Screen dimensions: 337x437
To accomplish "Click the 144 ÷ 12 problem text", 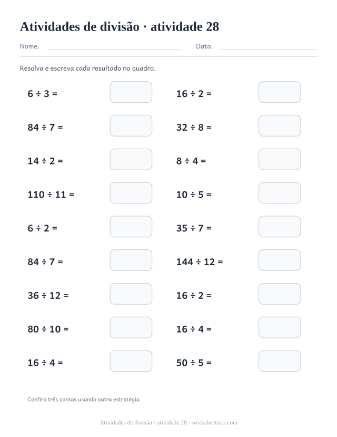I will [200, 261].
